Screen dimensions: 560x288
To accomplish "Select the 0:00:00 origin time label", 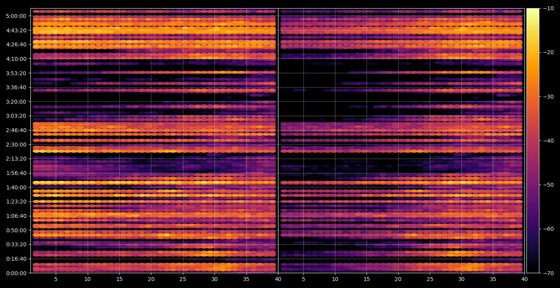I will tap(16, 273).
